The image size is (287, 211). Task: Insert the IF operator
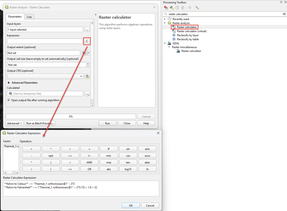tap(109, 149)
